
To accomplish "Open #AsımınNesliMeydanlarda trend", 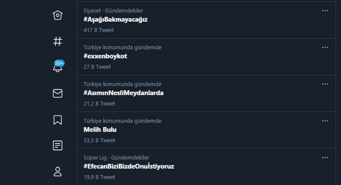I will [x=123, y=93].
